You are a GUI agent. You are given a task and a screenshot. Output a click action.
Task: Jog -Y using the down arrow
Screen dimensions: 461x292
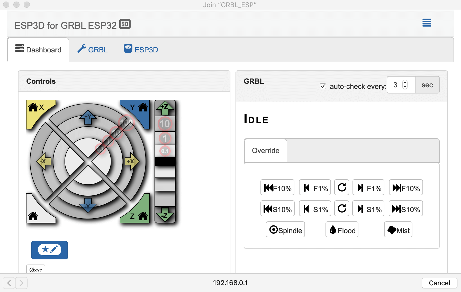tap(88, 205)
